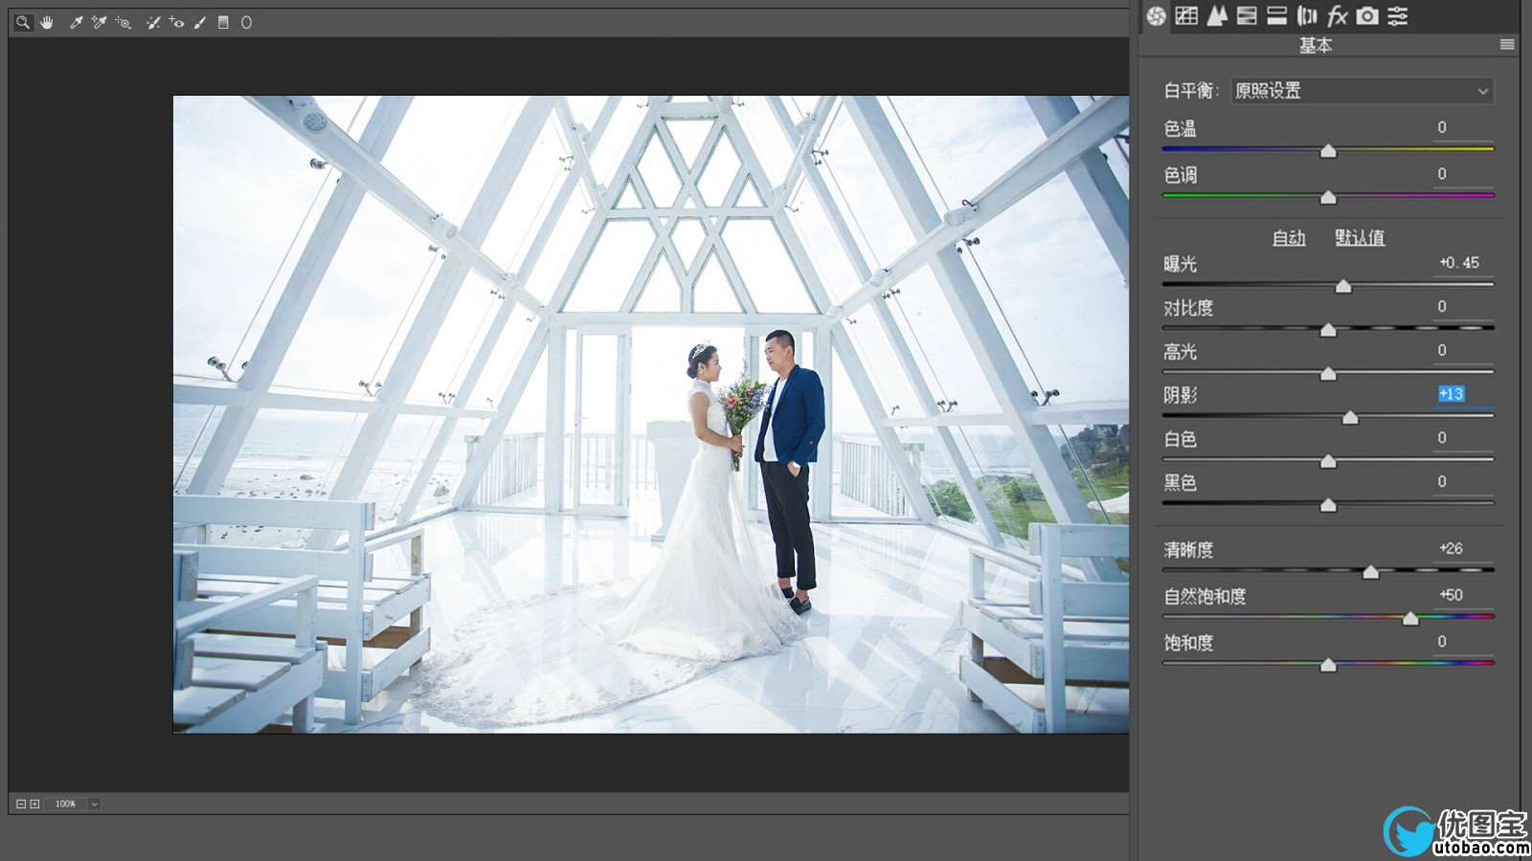The image size is (1532, 861).
Task: Switch to the fx Effects panel tab
Action: pyautogui.click(x=1337, y=15)
